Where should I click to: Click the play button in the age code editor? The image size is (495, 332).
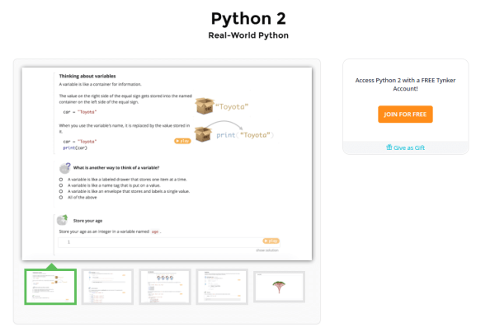(x=271, y=241)
